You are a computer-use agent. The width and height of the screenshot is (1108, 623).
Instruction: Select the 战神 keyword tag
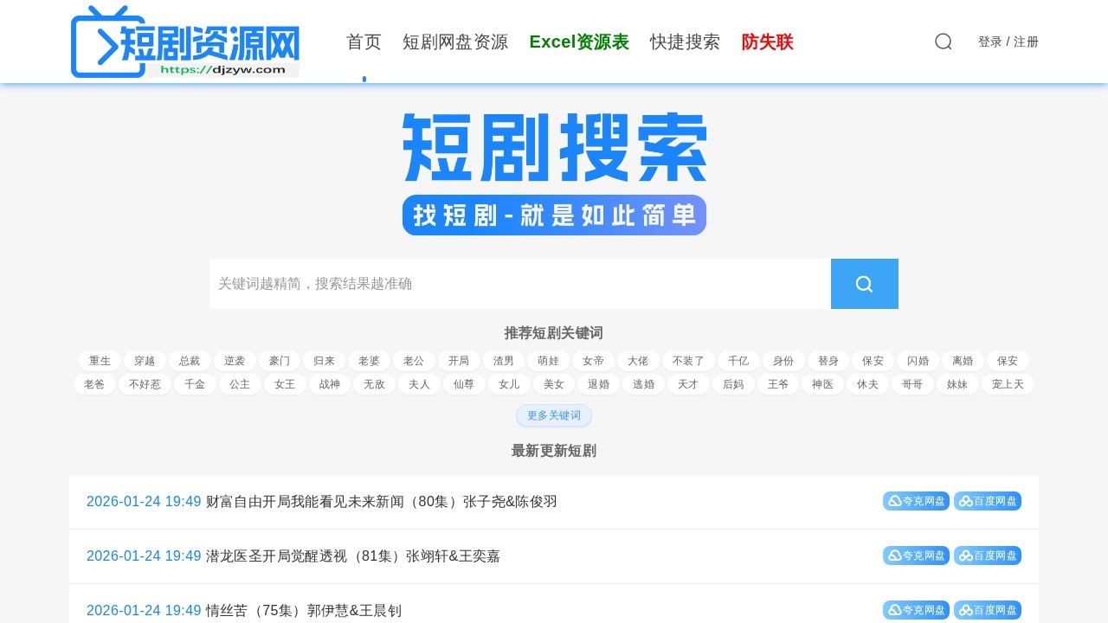click(329, 384)
